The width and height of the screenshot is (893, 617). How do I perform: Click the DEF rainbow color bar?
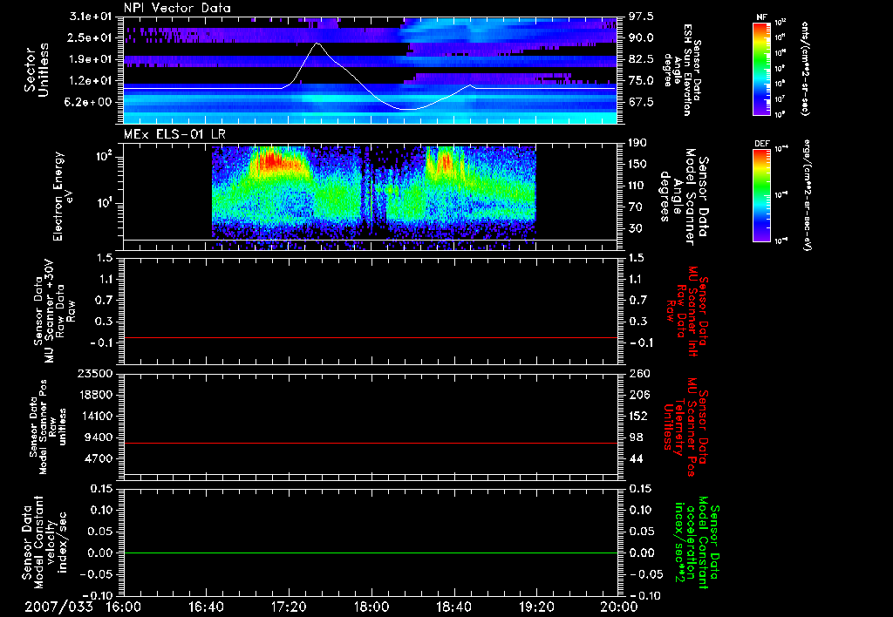point(761,195)
